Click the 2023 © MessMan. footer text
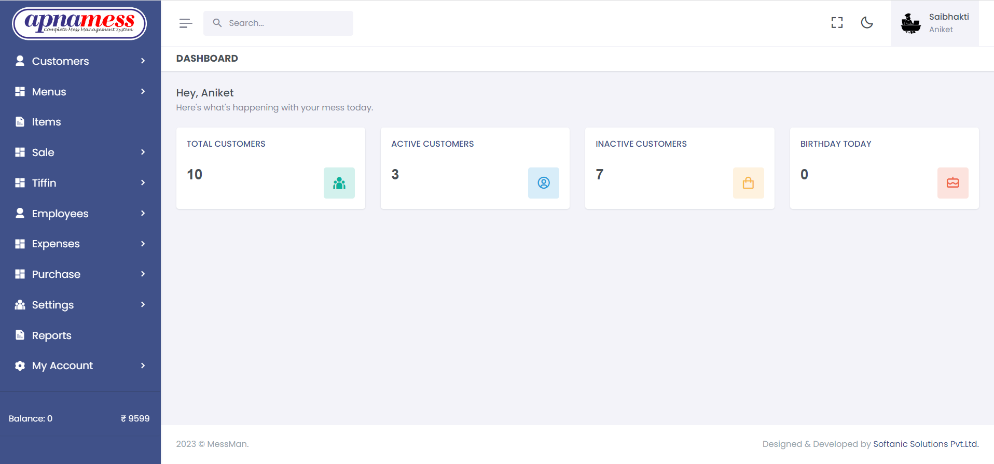This screenshot has height=464, width=994. point(212,444)
